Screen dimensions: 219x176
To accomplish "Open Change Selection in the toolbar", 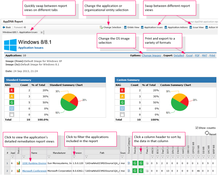I will 110,27.
